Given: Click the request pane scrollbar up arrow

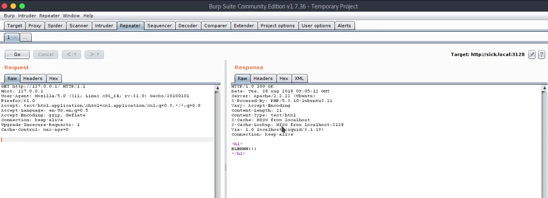Looking at the screenshot, I should 217,88.
